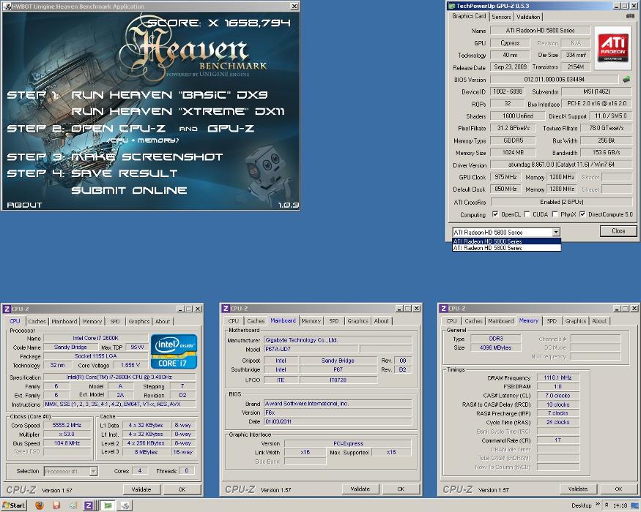Click OK in the CPU-Z window showing Processor info
The width and height of the screenshot is (641, 512).
(182, 489)
